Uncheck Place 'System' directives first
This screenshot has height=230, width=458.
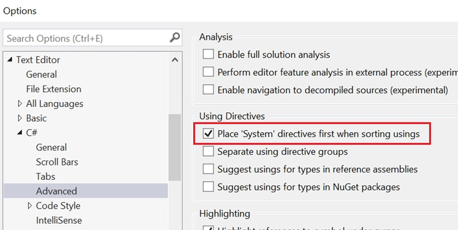pos(208,134)
